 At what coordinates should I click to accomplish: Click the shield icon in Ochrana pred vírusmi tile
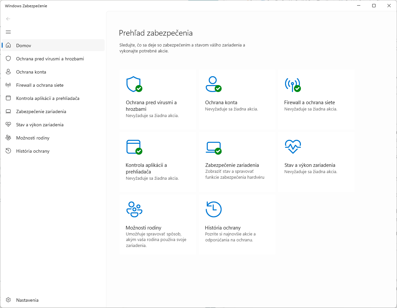[x=133, y=84]
